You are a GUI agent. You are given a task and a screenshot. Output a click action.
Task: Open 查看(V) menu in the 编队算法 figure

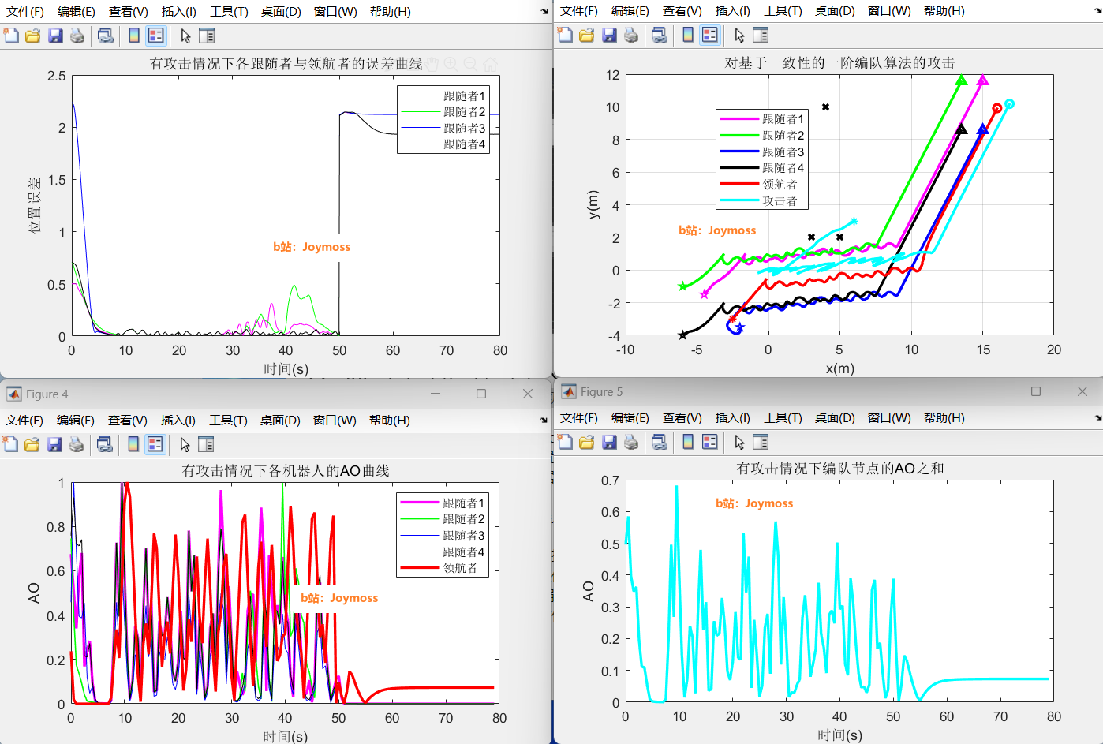(682, 11)
